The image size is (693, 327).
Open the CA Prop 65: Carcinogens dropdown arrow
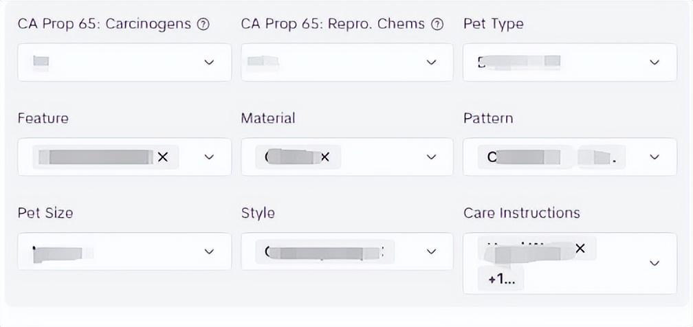209,63
